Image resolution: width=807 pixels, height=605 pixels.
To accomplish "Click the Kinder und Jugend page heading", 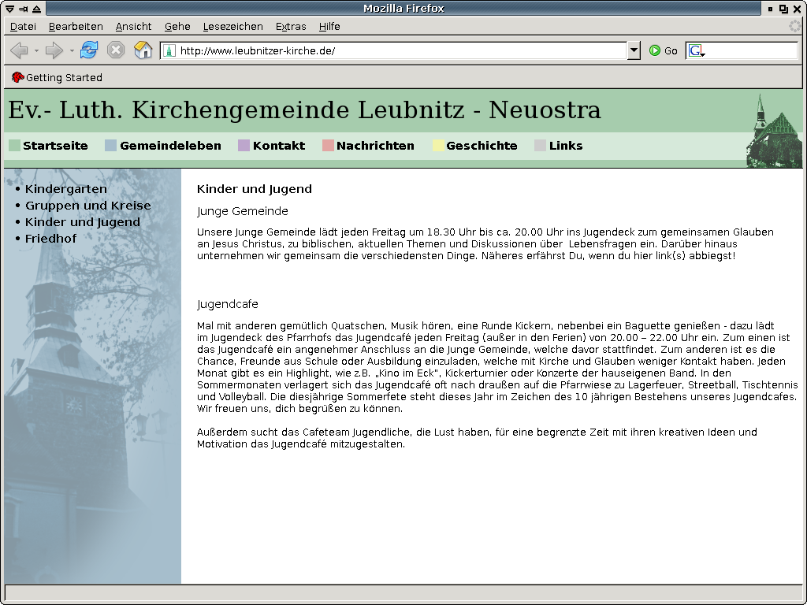I will (x=255, y=189).
